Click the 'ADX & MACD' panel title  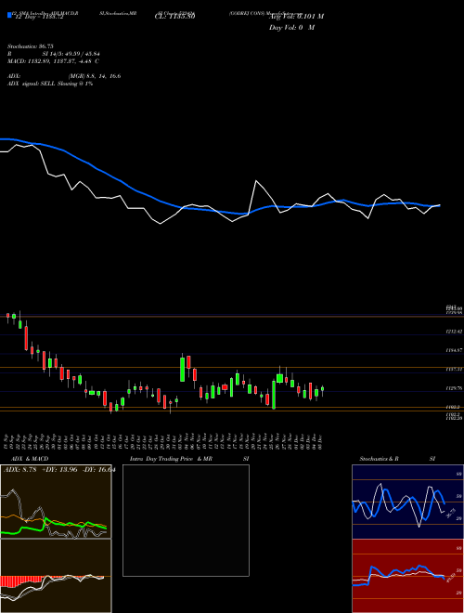click(30, 459)
